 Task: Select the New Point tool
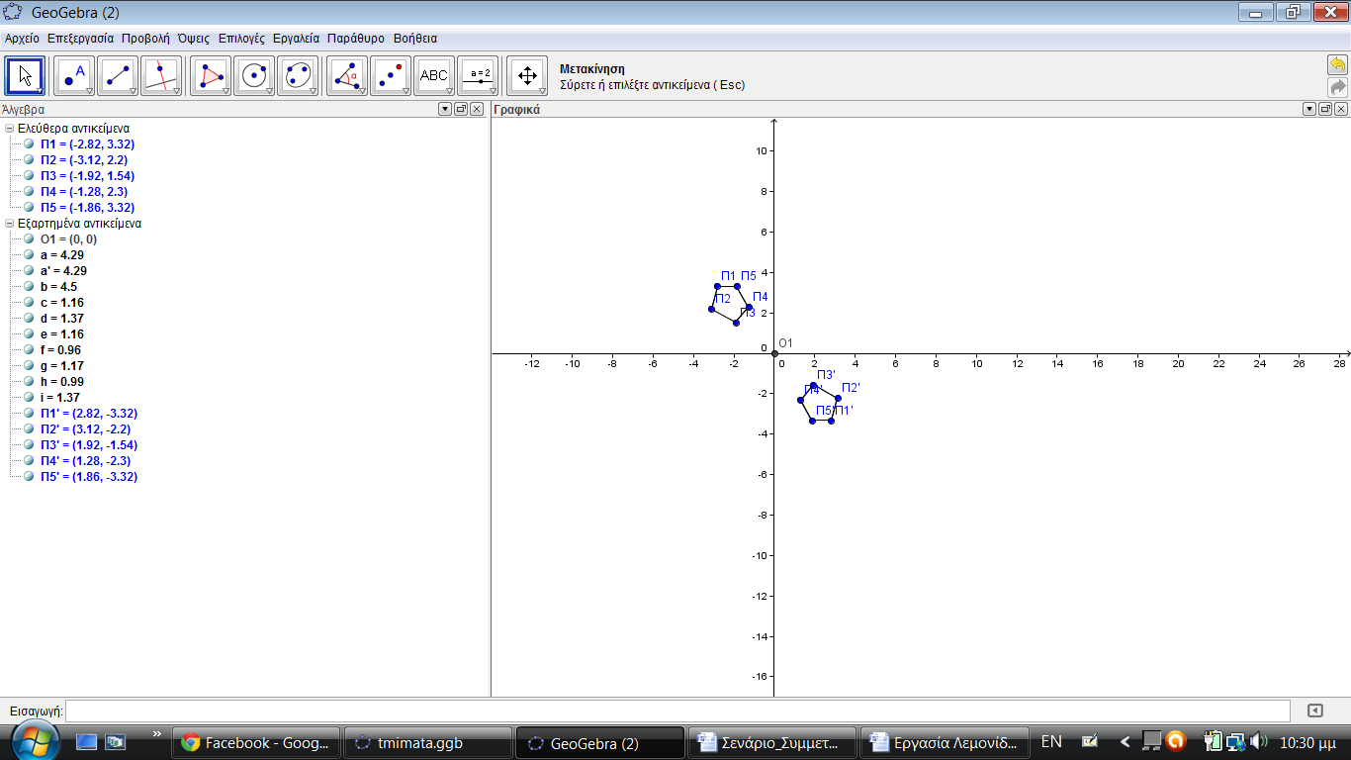tap(74, 75)
